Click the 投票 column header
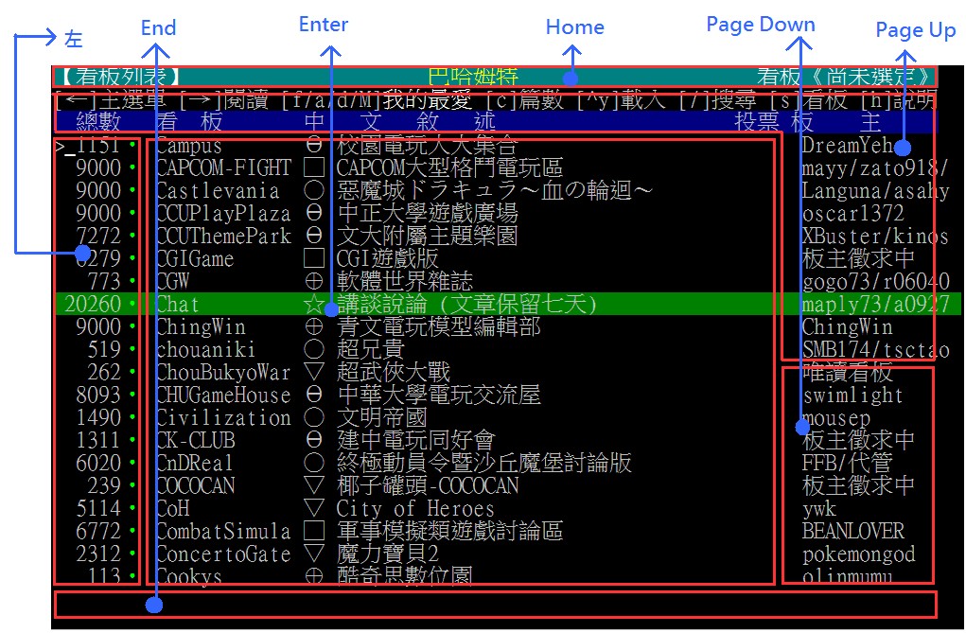Image resolution: width=966 pixels, height=633 pixels. [x=757, y=122]
